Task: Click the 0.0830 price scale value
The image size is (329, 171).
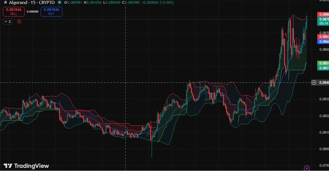Action: [x=324, y=99]
